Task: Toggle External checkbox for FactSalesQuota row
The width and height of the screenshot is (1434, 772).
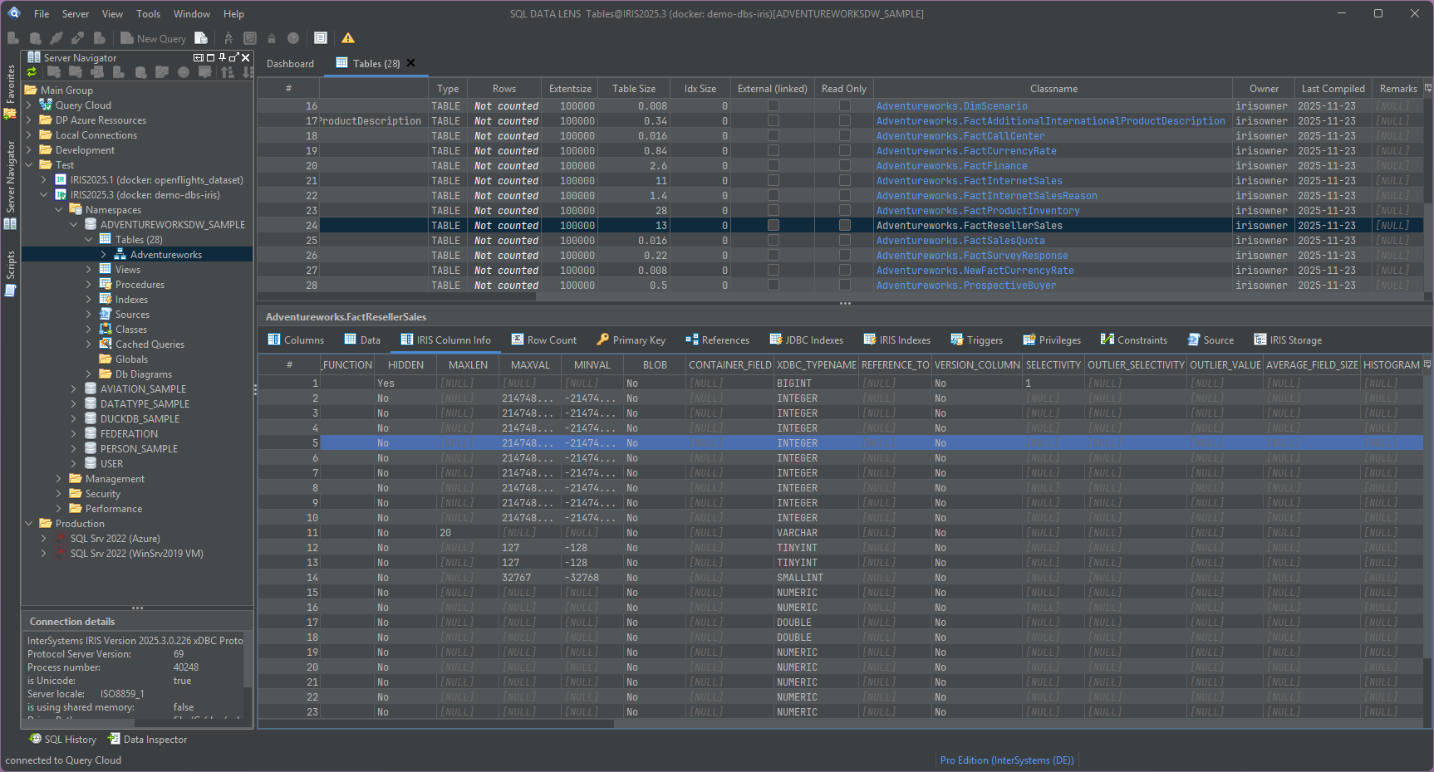Action: click(x=773, y=240)
